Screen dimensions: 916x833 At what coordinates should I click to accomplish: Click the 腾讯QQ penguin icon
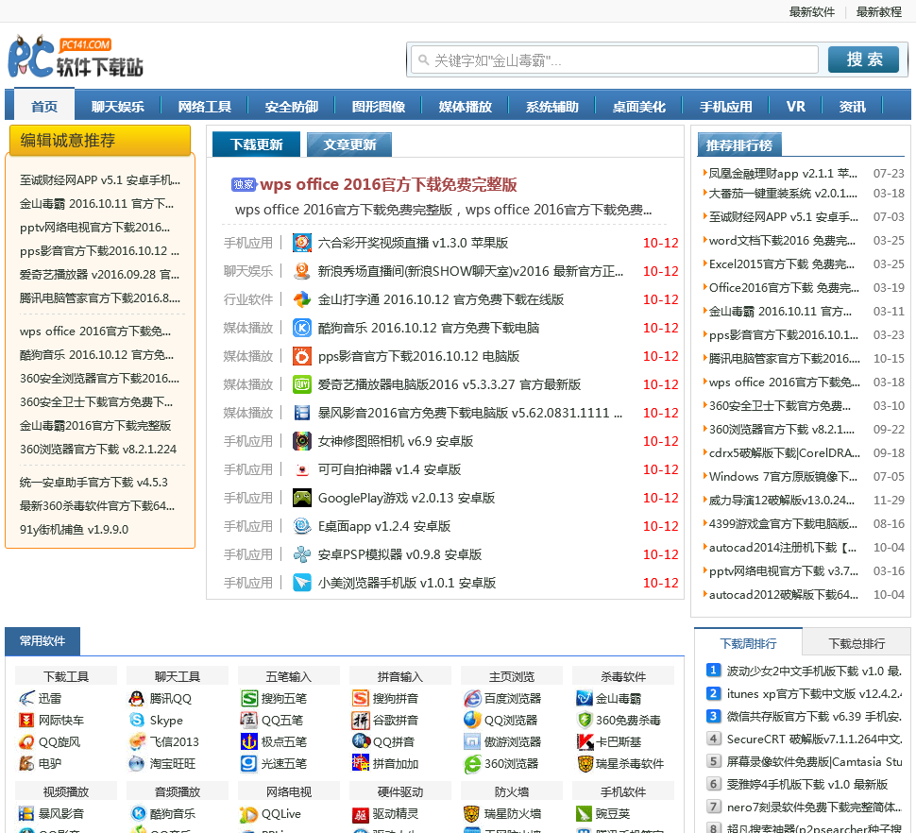(x=137, y=698)
